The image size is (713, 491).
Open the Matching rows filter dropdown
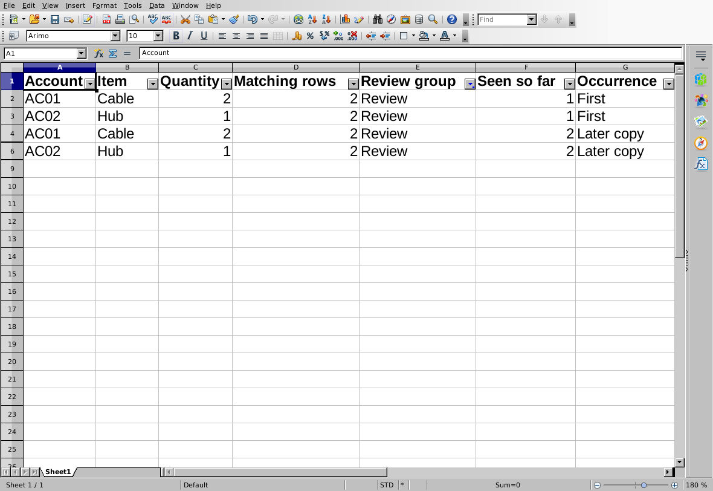tap(353, 83)
